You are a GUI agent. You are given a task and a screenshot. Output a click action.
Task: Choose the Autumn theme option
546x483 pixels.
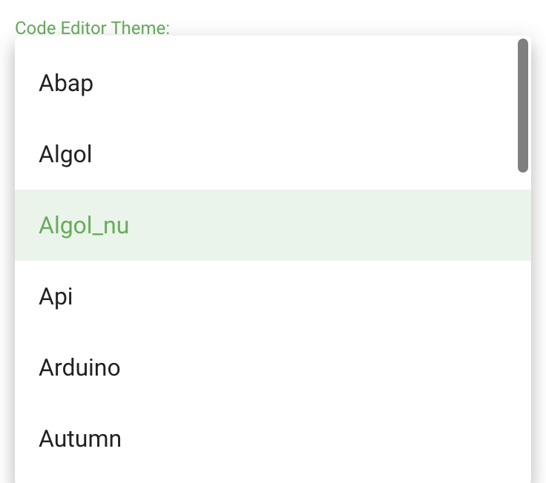[273, 438]
